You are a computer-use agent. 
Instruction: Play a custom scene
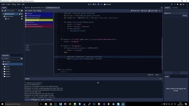[183, 4]
